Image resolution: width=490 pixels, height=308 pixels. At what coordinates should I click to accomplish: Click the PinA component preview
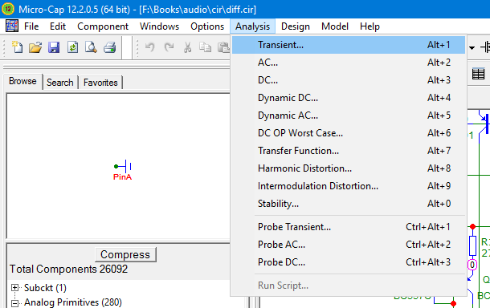(x=123, y=170)
